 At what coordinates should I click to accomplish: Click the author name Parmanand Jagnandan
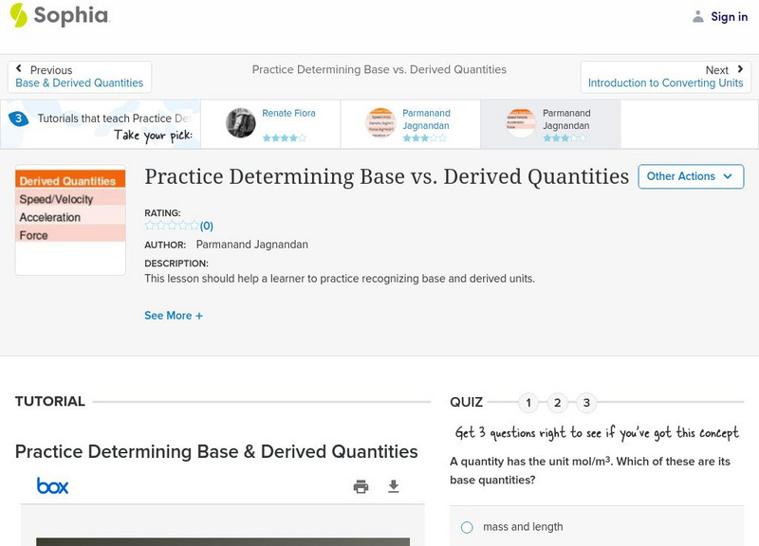click(x=251, y=245)
